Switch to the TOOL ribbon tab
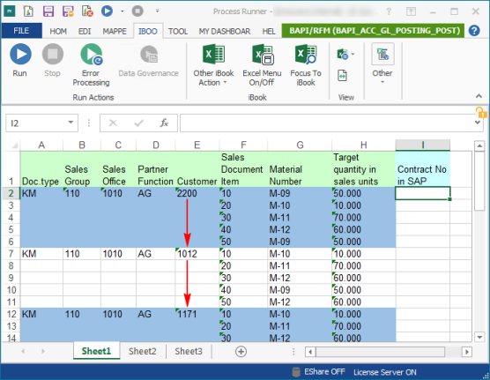Image resolution: width=490 pixels, height=380 pixels. click(x=178, y=31)
